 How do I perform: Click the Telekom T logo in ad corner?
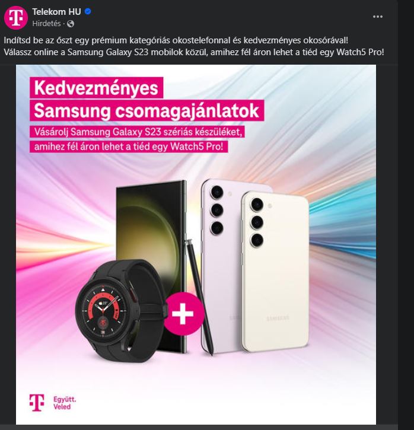[x=37, y=403]
